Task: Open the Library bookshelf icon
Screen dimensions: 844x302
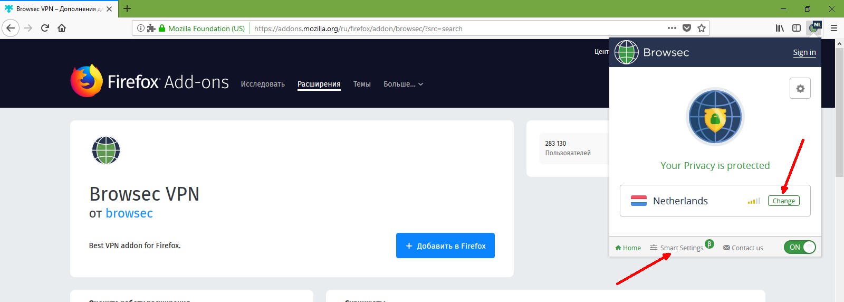Action: [x=780, y=28]
